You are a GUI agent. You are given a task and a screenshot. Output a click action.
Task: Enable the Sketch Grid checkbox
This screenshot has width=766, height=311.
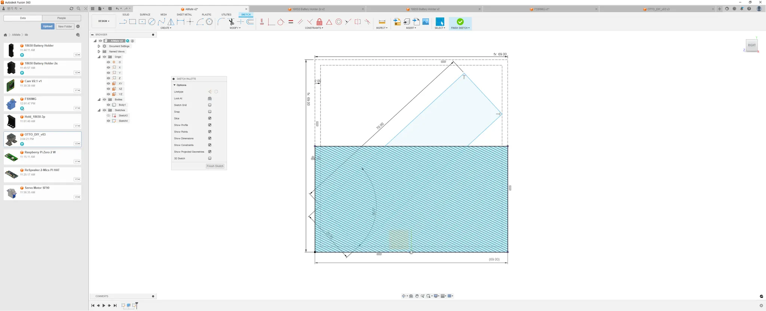tap(209, 105)
